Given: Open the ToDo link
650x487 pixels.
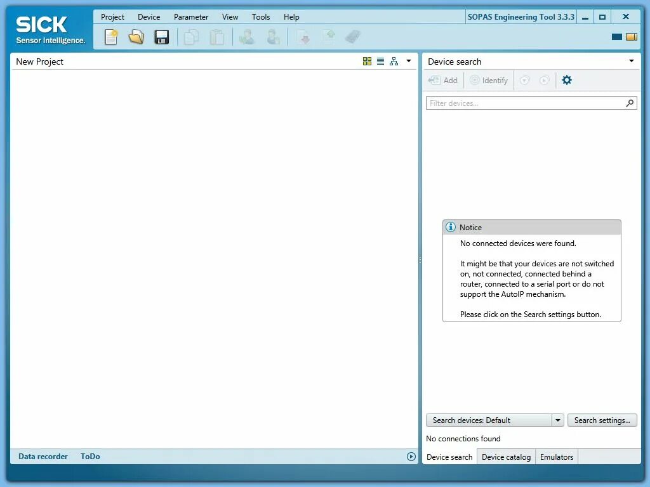Looking at the screenshot, I should point(90,457).
